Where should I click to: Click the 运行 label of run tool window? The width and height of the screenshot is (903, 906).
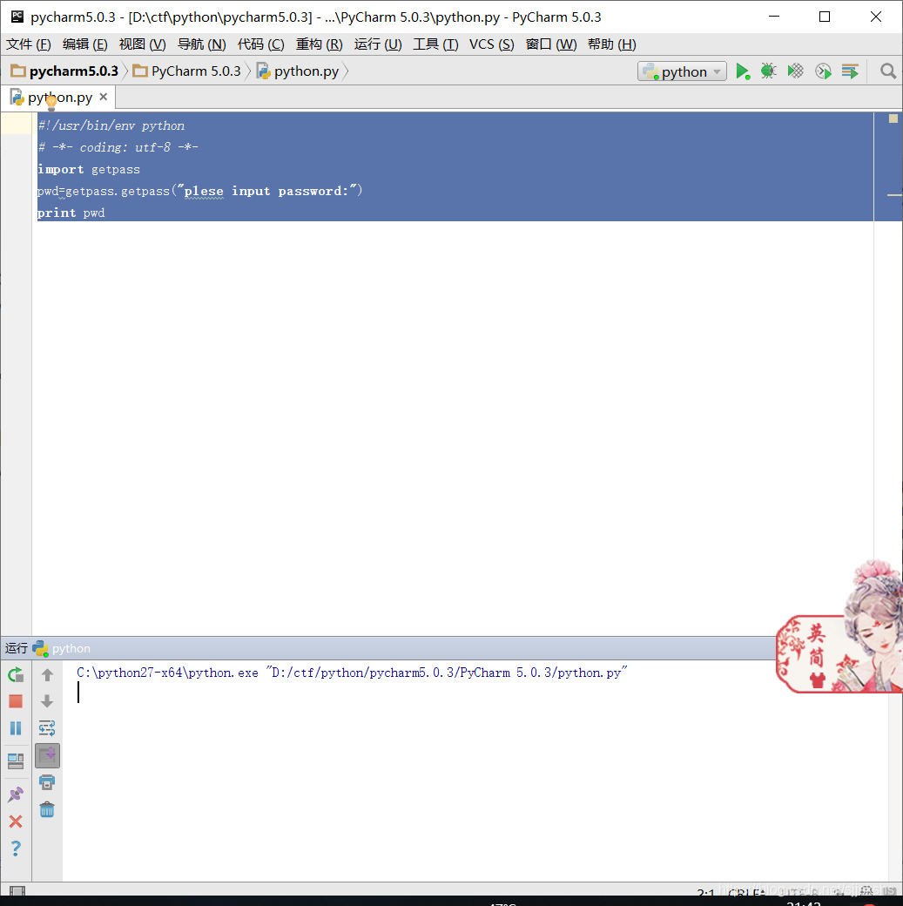[17, 648]
